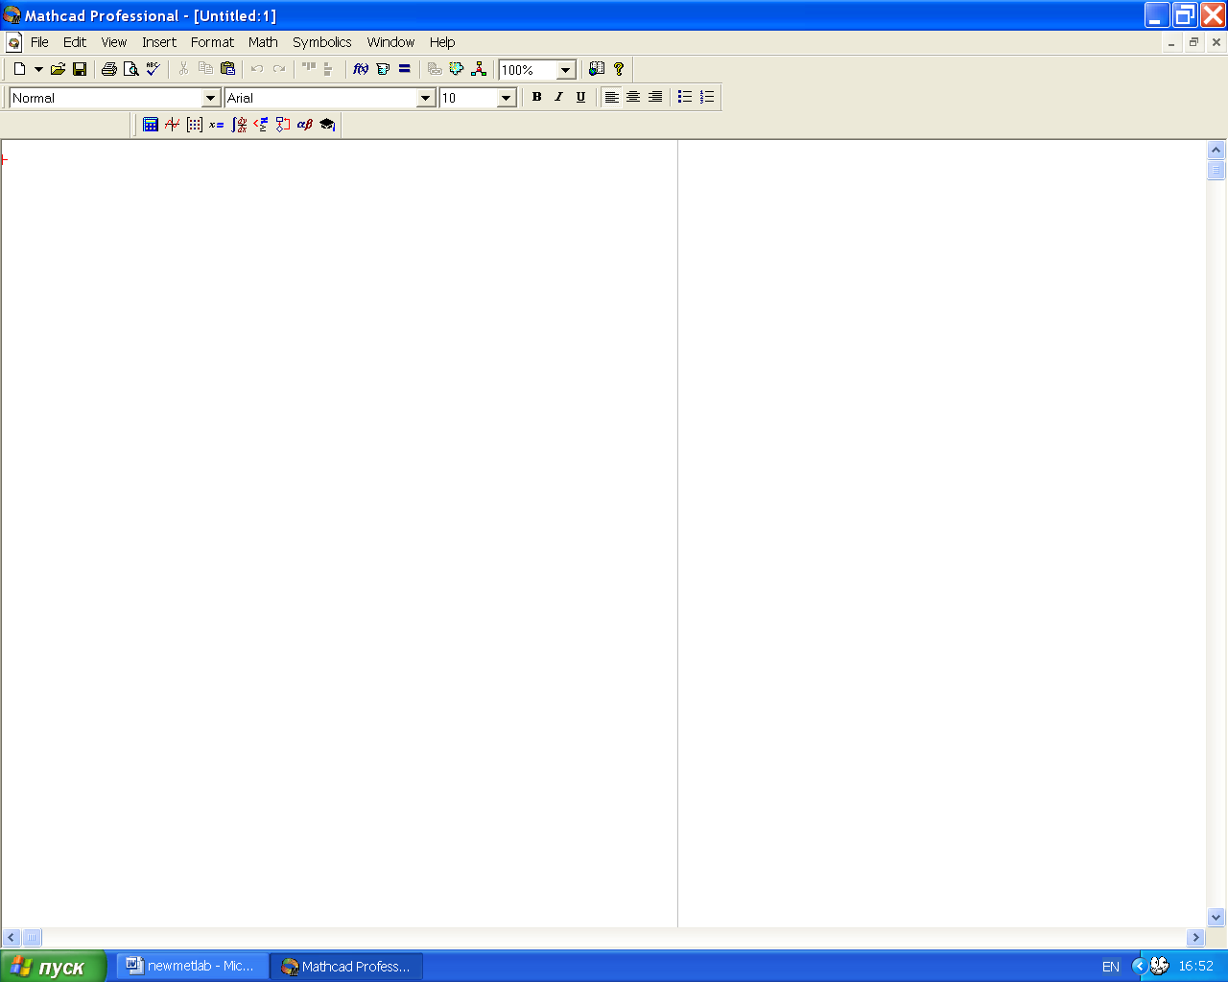Click the vertical scrollbar down arrow
This screenshot has height=982, width=1228.
pyautogui.click(x=1216, y=918)
